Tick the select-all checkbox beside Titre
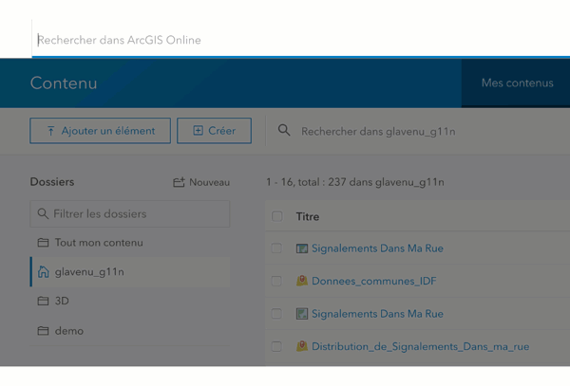 tap(276, 216)
